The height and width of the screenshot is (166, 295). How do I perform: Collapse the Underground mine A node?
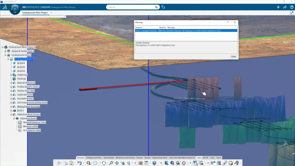[6, 55]
